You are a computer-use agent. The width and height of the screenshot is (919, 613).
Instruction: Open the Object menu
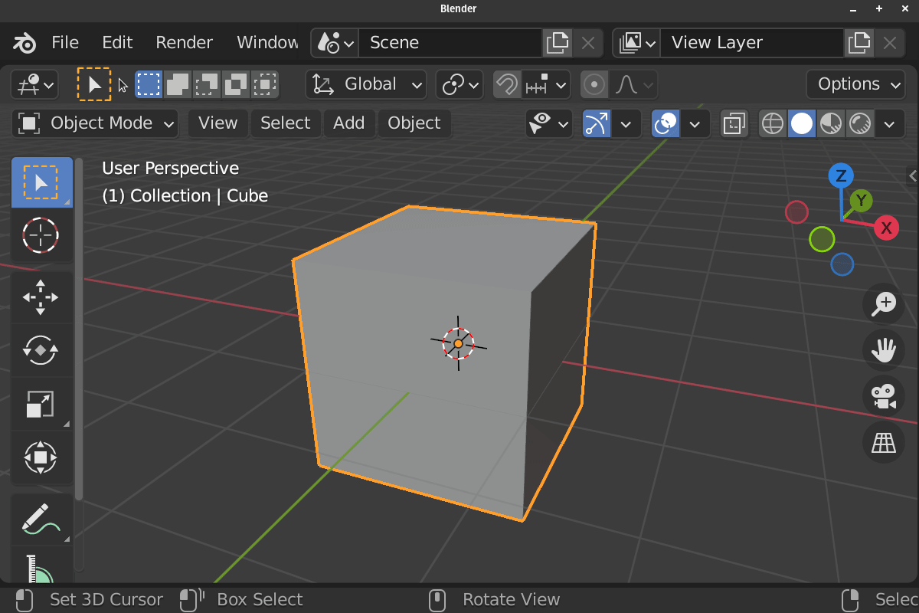414,123
